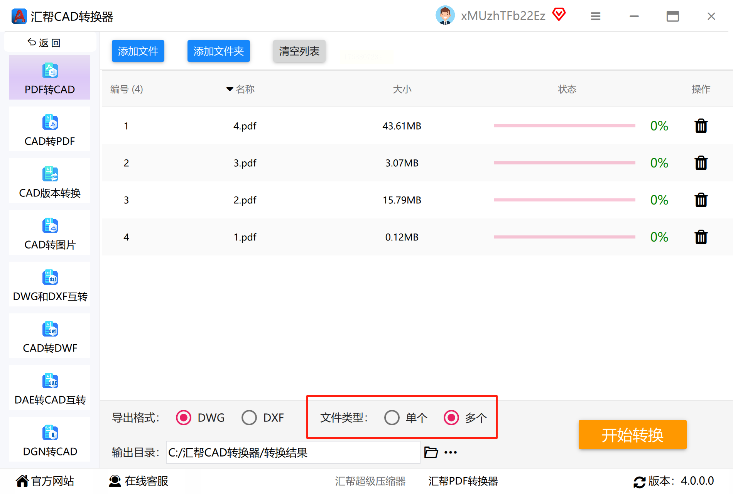Contact 在线客服 support
This screenshot has width=733, height=494.
point(138,481)
